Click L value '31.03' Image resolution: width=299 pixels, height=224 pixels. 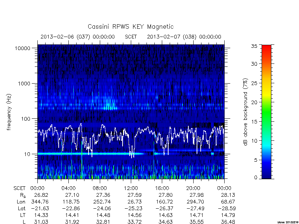pyautogui.click(x=41, y=222)
